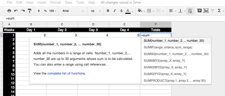Choose SUM(number_1...) from the suggestions
This screenshot has width=225, height=96.
176,41
